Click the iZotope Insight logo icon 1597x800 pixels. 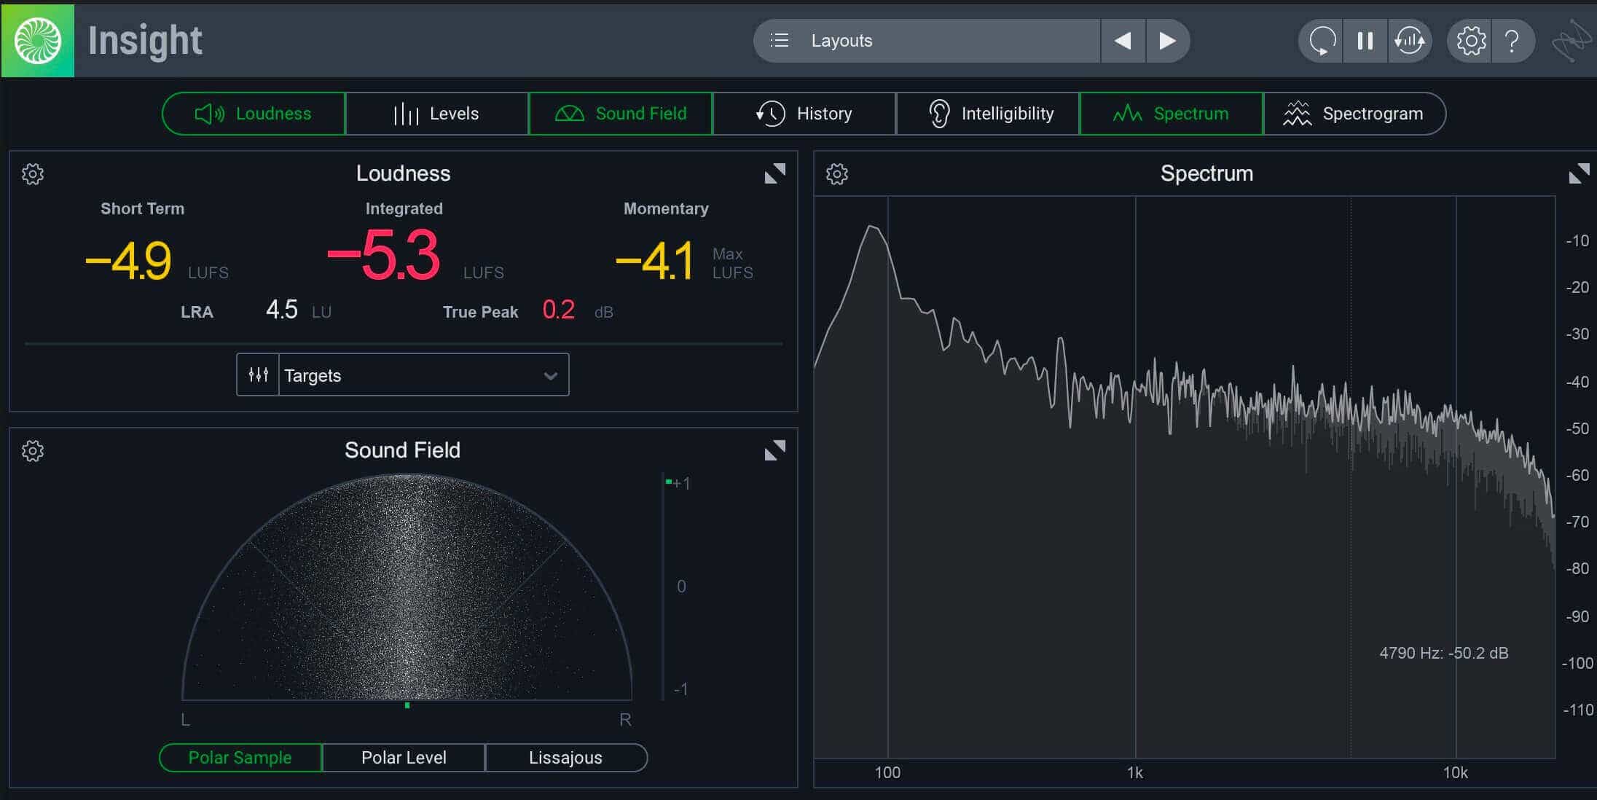point(38,41)
